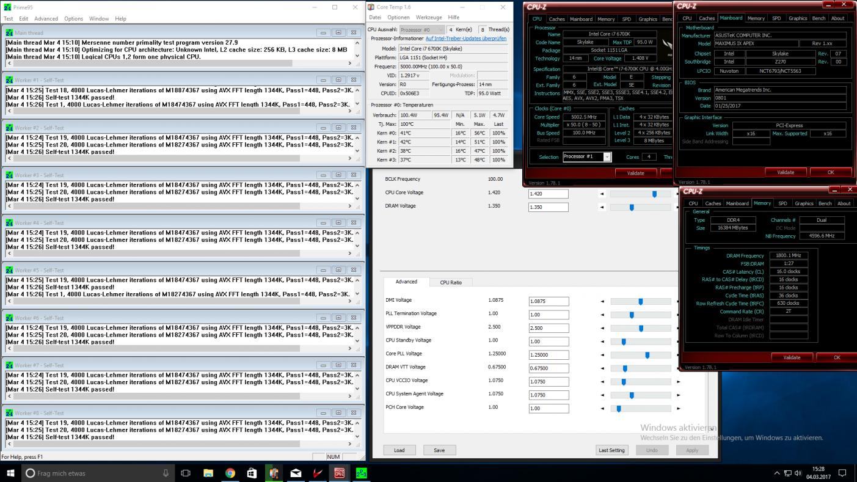
Task: Click the VPPDDR Voltage input field
Action: 549,328
